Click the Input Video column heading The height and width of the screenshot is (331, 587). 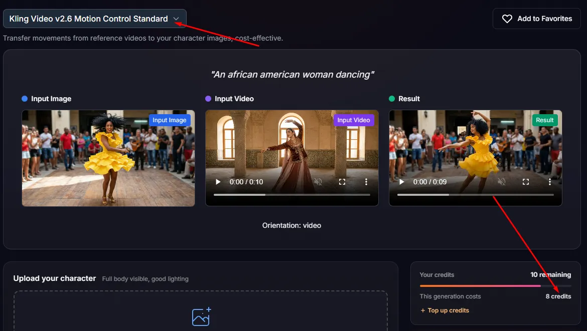pos(234,99)
